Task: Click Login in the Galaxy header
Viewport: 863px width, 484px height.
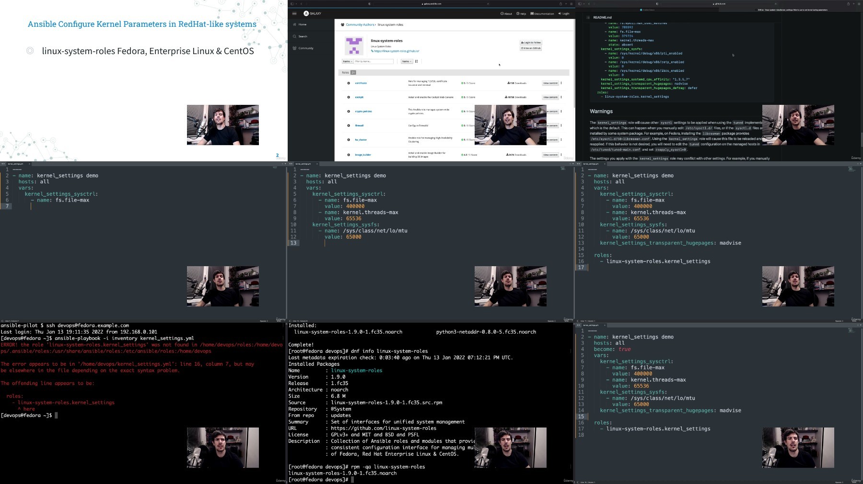Action: 564,13
